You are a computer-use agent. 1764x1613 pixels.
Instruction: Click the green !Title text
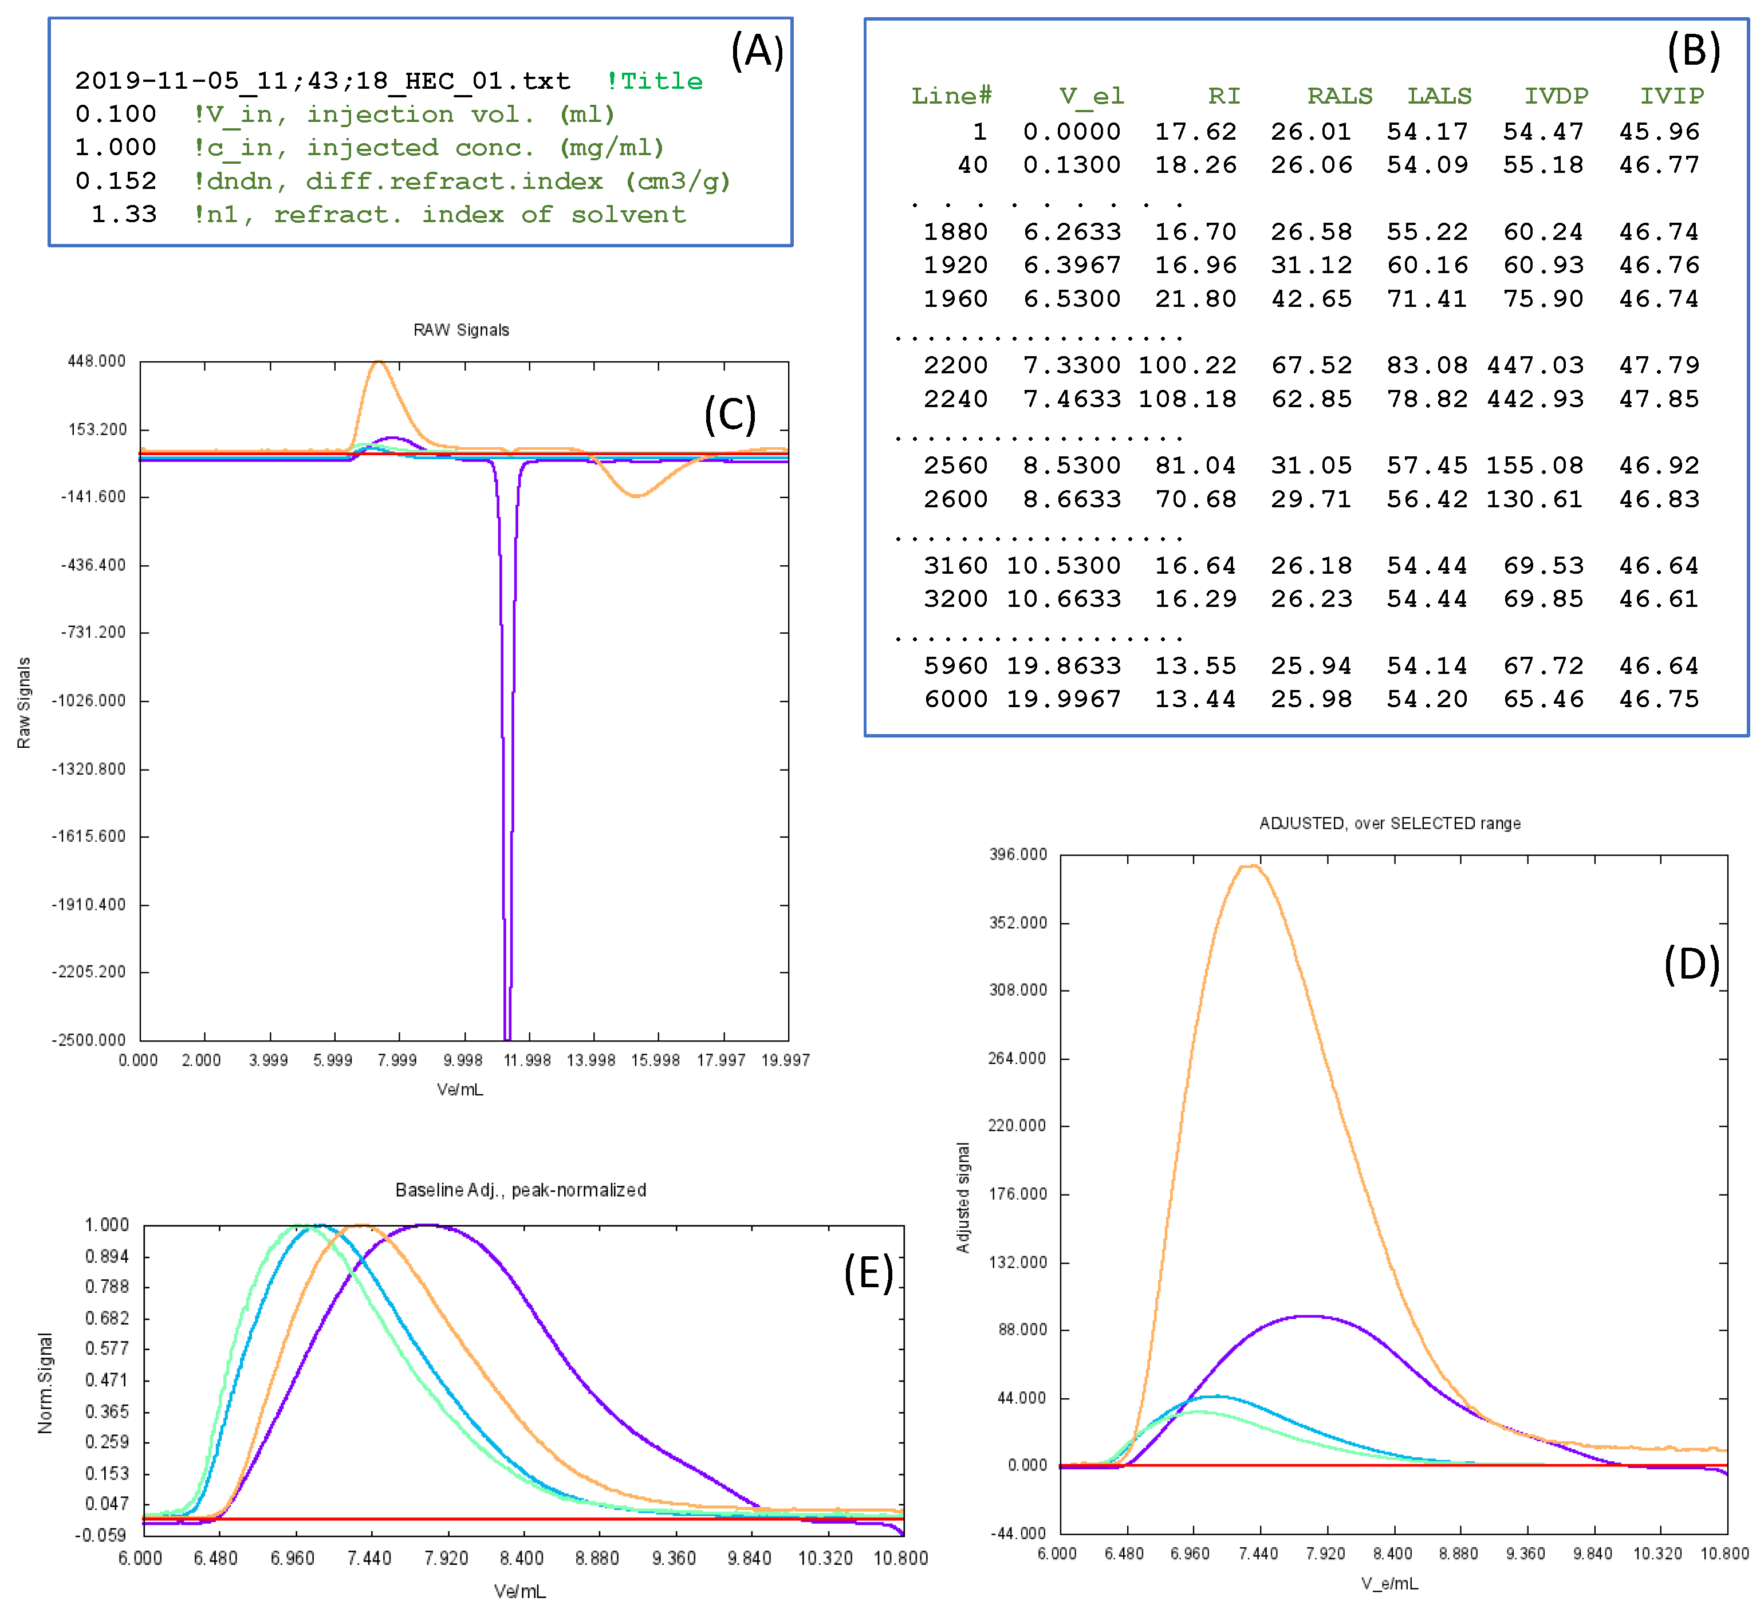tap(655, 81)
